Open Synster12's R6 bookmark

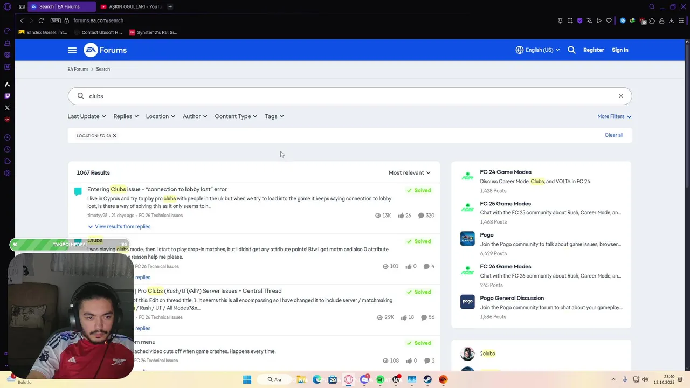[154, 32]
